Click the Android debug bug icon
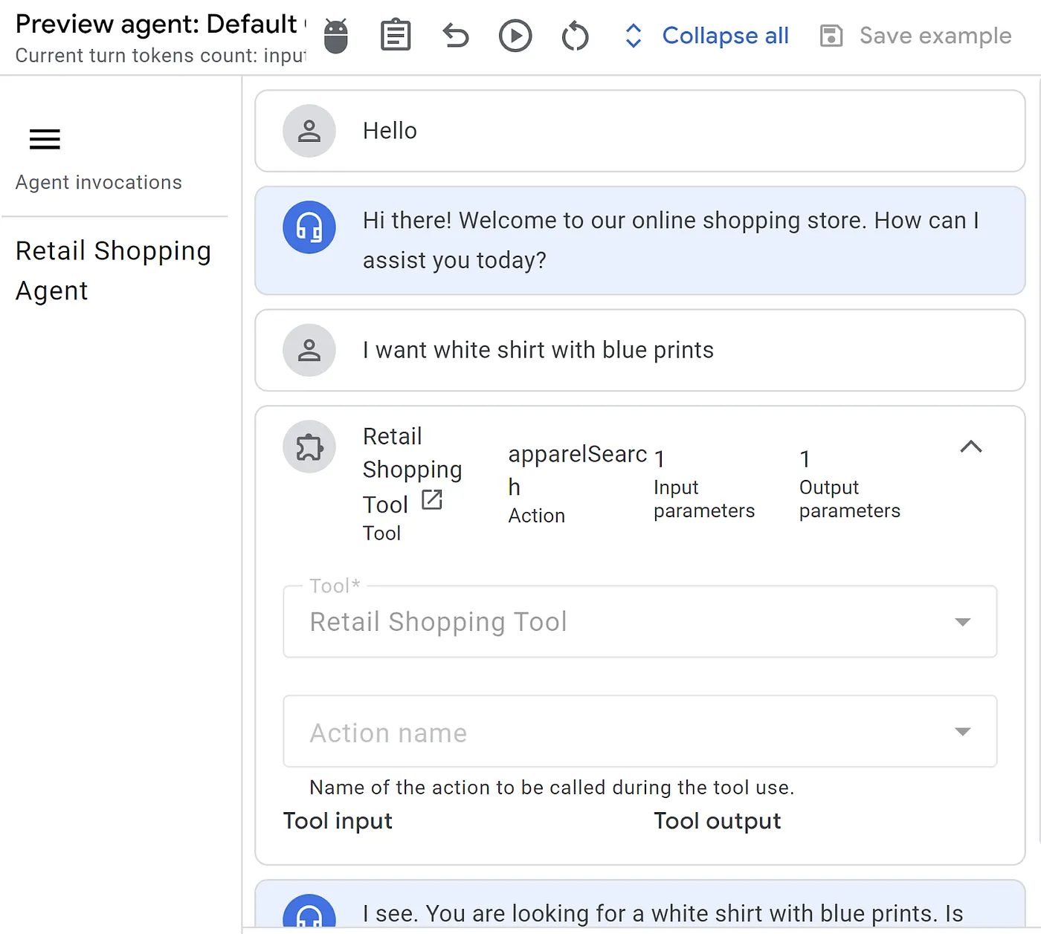The image size is (1041, 934). pyautogui.click(x=336, y=36)
